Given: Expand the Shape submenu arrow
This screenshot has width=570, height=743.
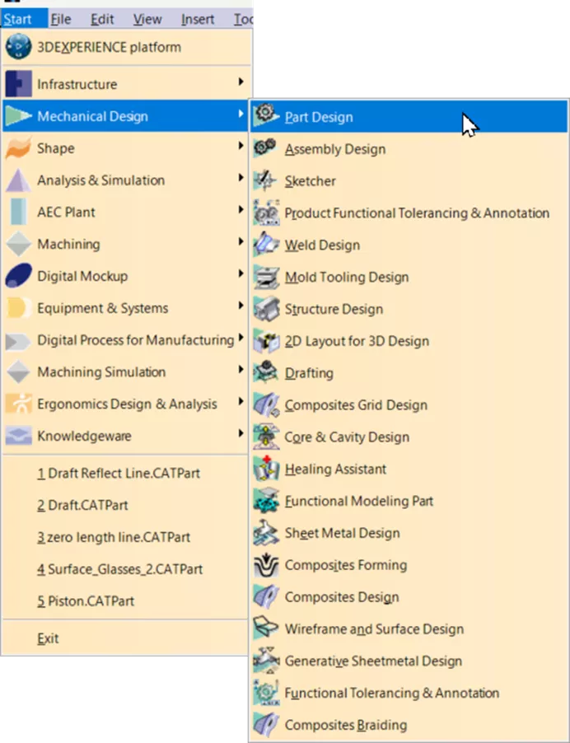Looking at the screenshot, I should 241,146.
